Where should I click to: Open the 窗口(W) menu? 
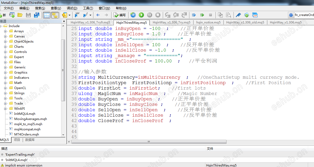click(104, 8)
